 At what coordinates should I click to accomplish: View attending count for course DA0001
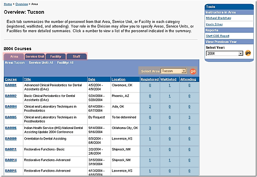click(x=189, y=85)
